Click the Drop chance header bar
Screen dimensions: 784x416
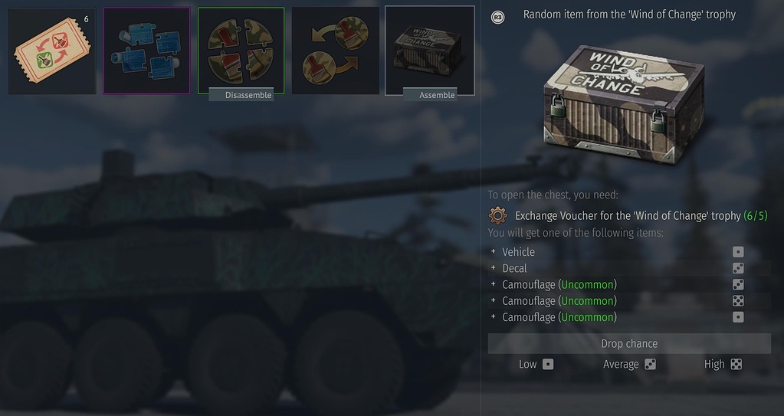click(x=629, y=343)
